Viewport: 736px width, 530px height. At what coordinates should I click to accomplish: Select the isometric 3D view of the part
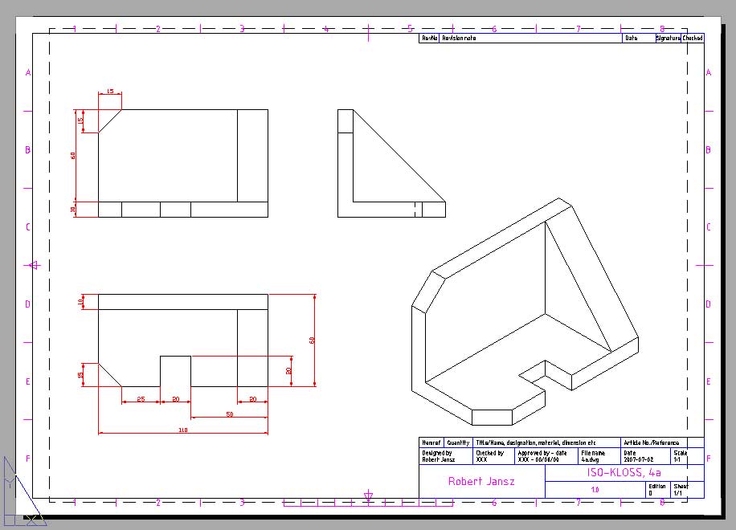[x=525, y=312]
